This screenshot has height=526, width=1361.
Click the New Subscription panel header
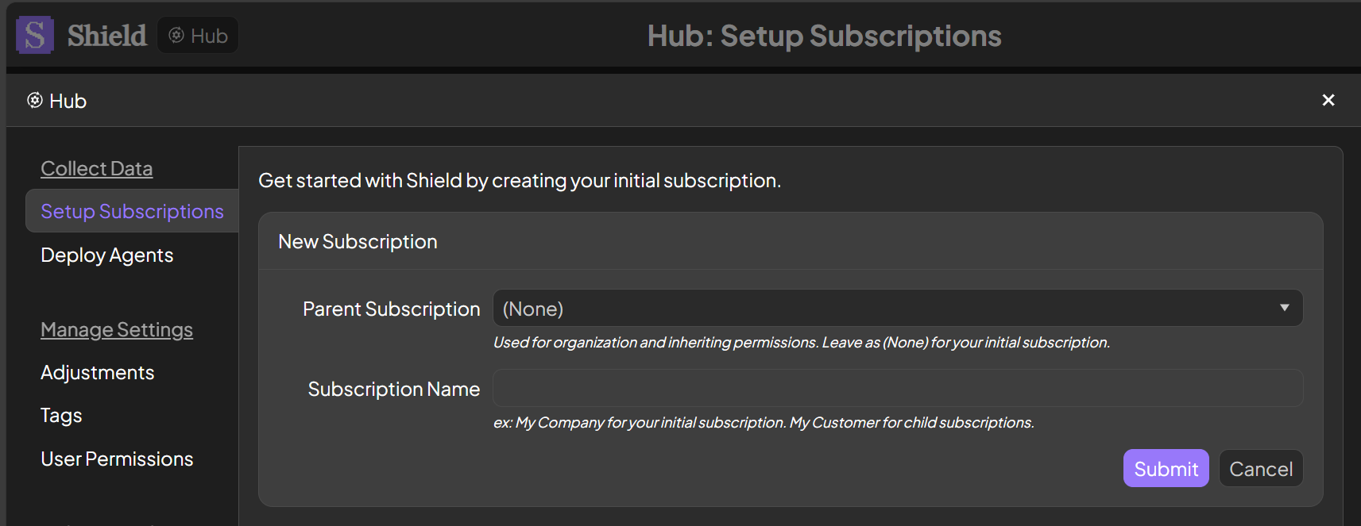pos(791,241)
